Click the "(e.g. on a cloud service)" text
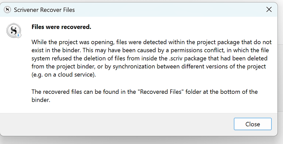 [64, 75]
